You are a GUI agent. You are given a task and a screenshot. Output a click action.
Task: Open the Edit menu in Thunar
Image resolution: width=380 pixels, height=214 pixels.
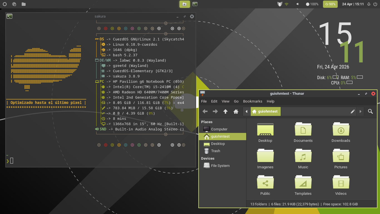pyautogui.click(x=214, y=101)
